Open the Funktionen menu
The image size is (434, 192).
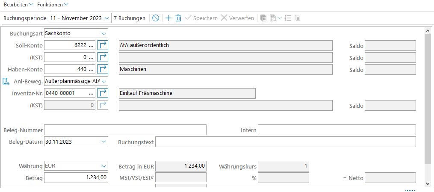53,4
